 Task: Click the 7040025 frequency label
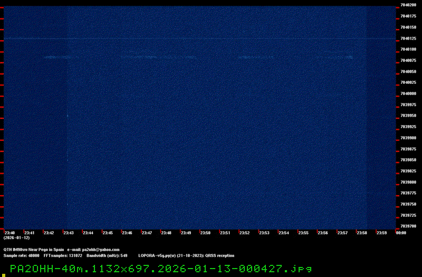408,82
